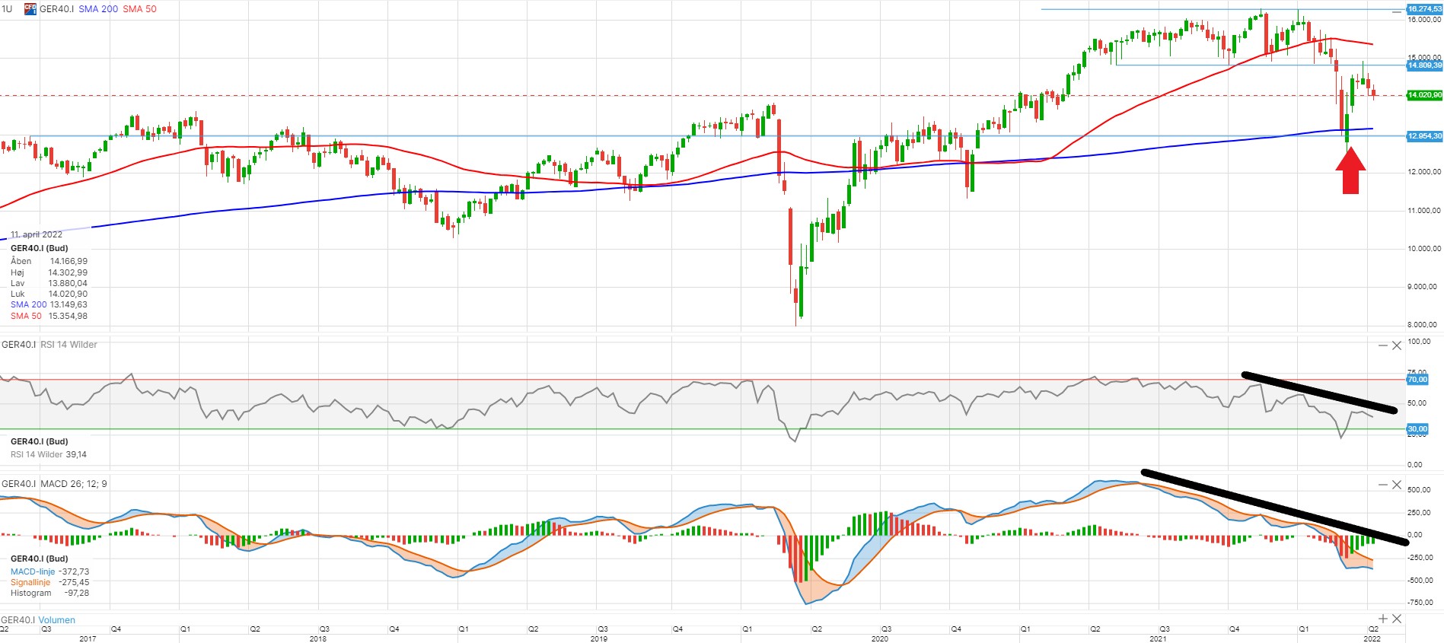
Task: Minimize the MACD indicator panel
Action: (x=1382, y=485)
